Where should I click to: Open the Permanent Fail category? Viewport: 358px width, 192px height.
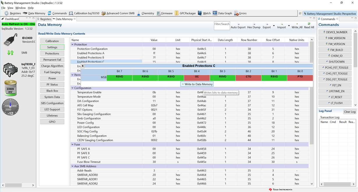coord(52,60)
